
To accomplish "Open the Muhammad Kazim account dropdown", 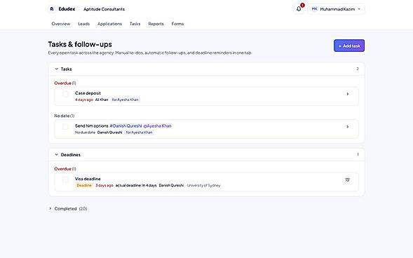I will [336, 9].
